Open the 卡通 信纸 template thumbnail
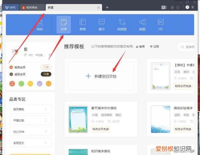The height and width of the screenshot is (155, 200). click(161, 76)
